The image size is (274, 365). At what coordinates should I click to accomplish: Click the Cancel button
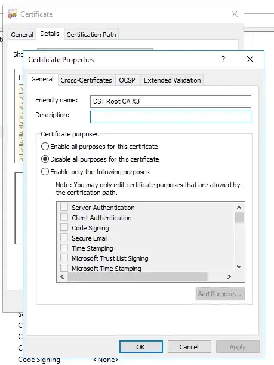[189, 347]
